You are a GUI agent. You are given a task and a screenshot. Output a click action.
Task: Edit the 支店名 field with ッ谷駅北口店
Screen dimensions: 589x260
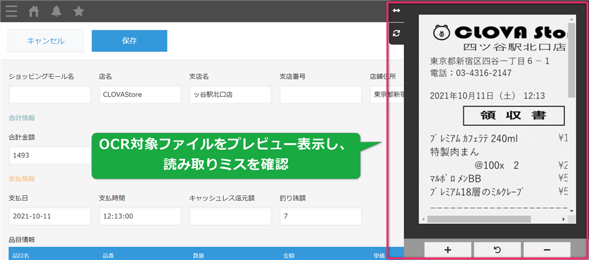(x=230, y=95)
